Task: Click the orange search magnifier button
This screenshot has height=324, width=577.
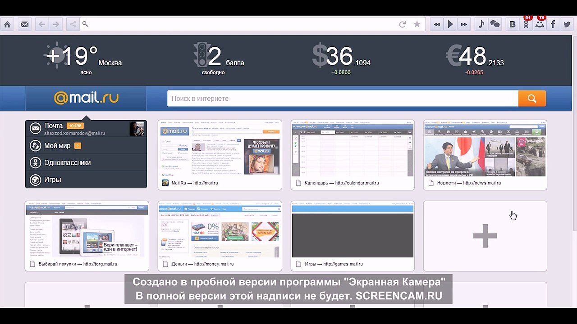Action: pyautogui.click(x=532, y=99)
